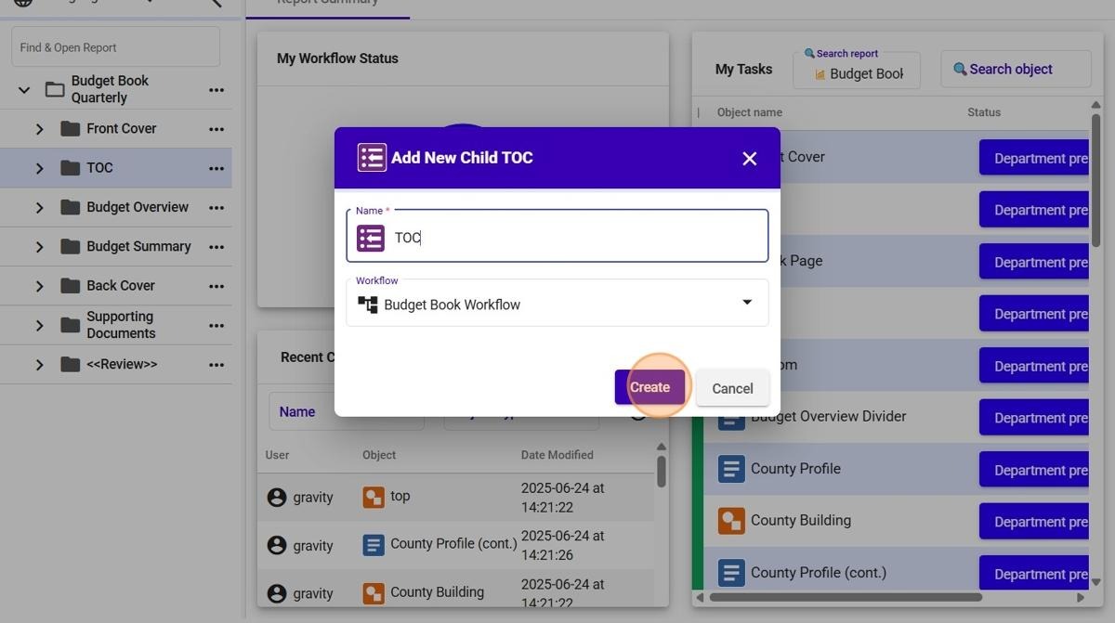
Task: Click the Date Modified column header
Action: (557, 455)
